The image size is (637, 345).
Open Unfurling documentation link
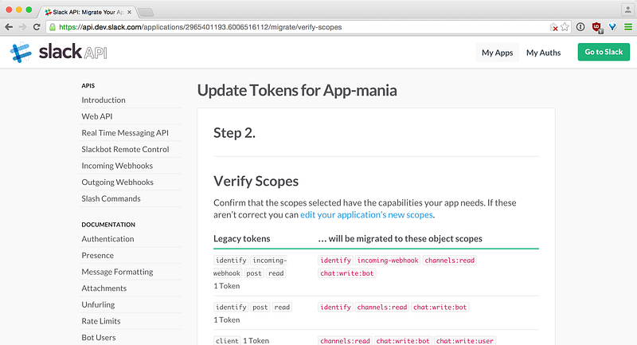pyautogui.click(x=98, y=305)
